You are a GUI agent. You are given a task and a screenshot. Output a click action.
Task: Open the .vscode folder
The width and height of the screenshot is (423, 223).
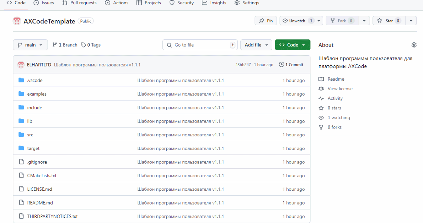(x=35, y=80)
